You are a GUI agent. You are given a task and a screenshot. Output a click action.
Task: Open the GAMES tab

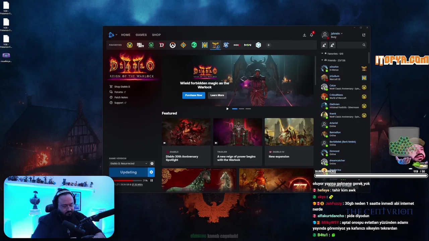click(x=141, y=35)
